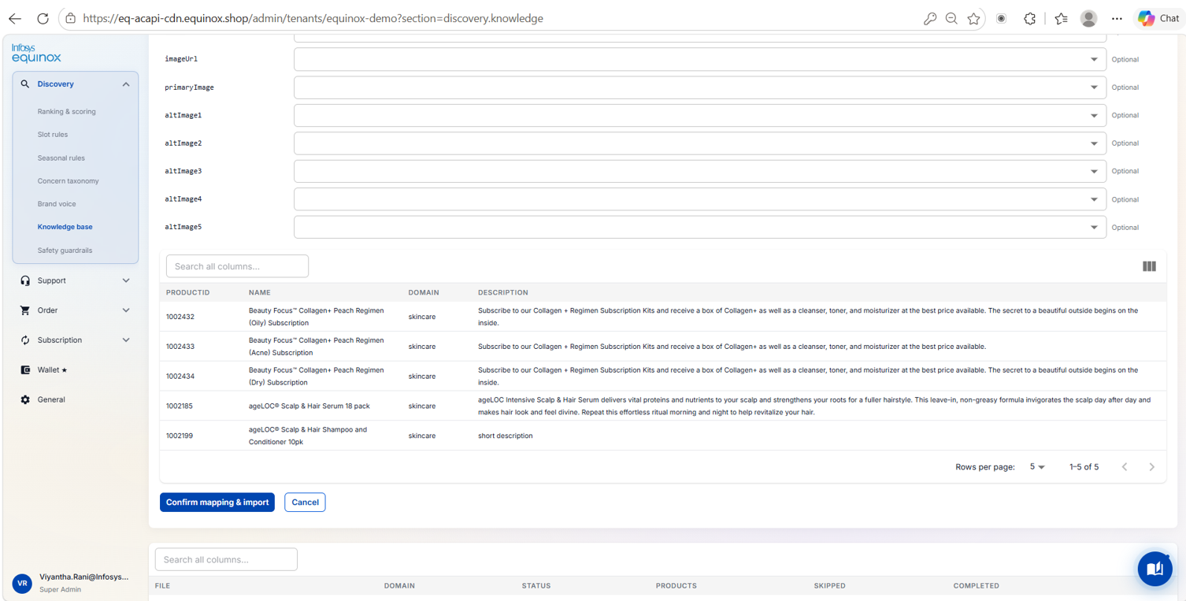Screen dimensions: 1186x601
Task: Click the Order cart icon
Action: (x=25, y=310)
